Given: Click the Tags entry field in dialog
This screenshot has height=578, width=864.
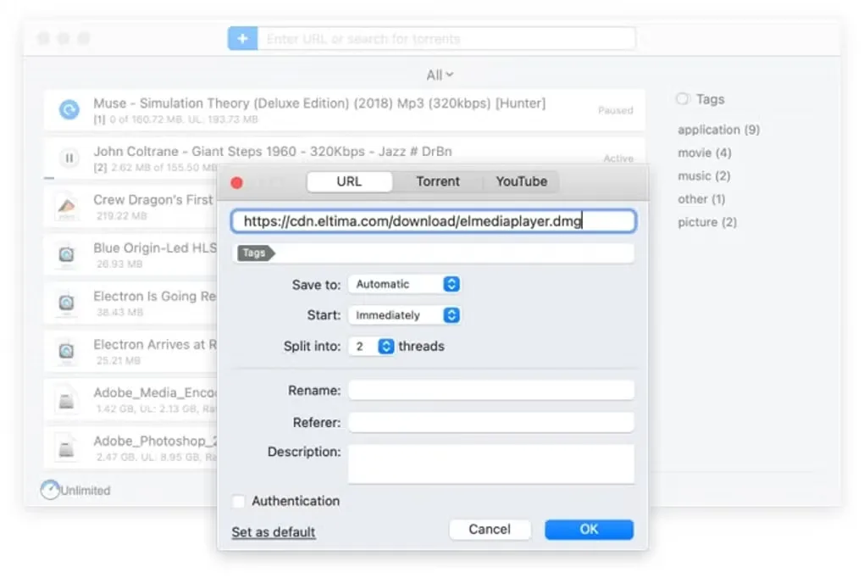Looking at the screenshot, I should [x=435, y=253].
